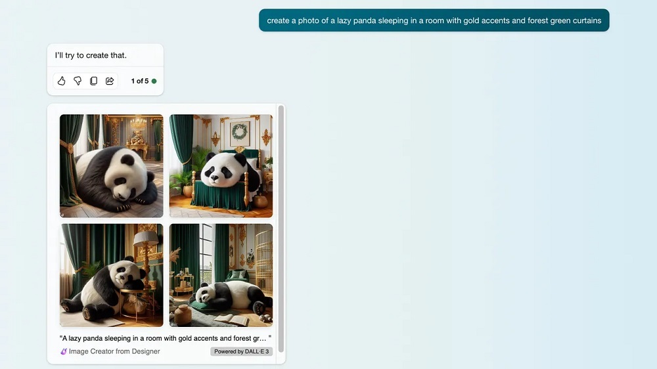Copy the response with the copy icon
The width and height of the screenshot is (657, 369).
point(93,81)
